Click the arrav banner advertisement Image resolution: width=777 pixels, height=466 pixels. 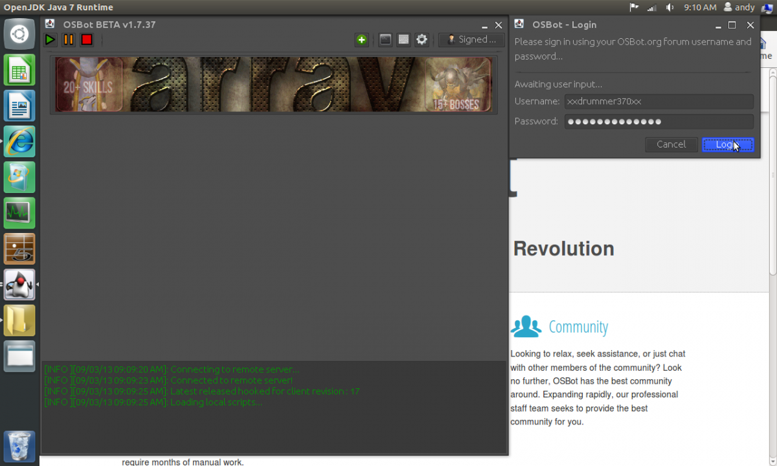click(274, 85)
